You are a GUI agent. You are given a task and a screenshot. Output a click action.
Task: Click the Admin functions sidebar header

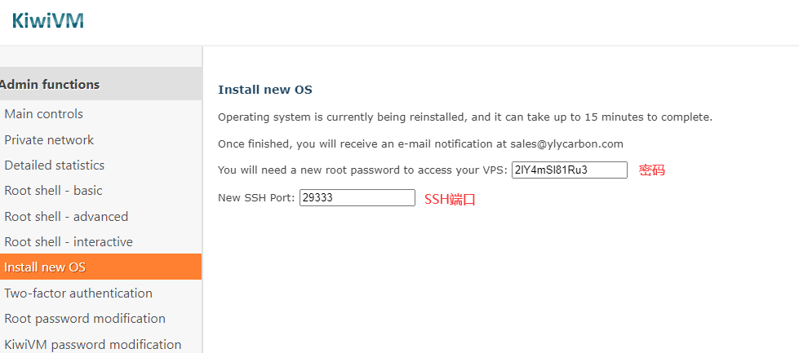pyautogui.click(x=51, y=84)
